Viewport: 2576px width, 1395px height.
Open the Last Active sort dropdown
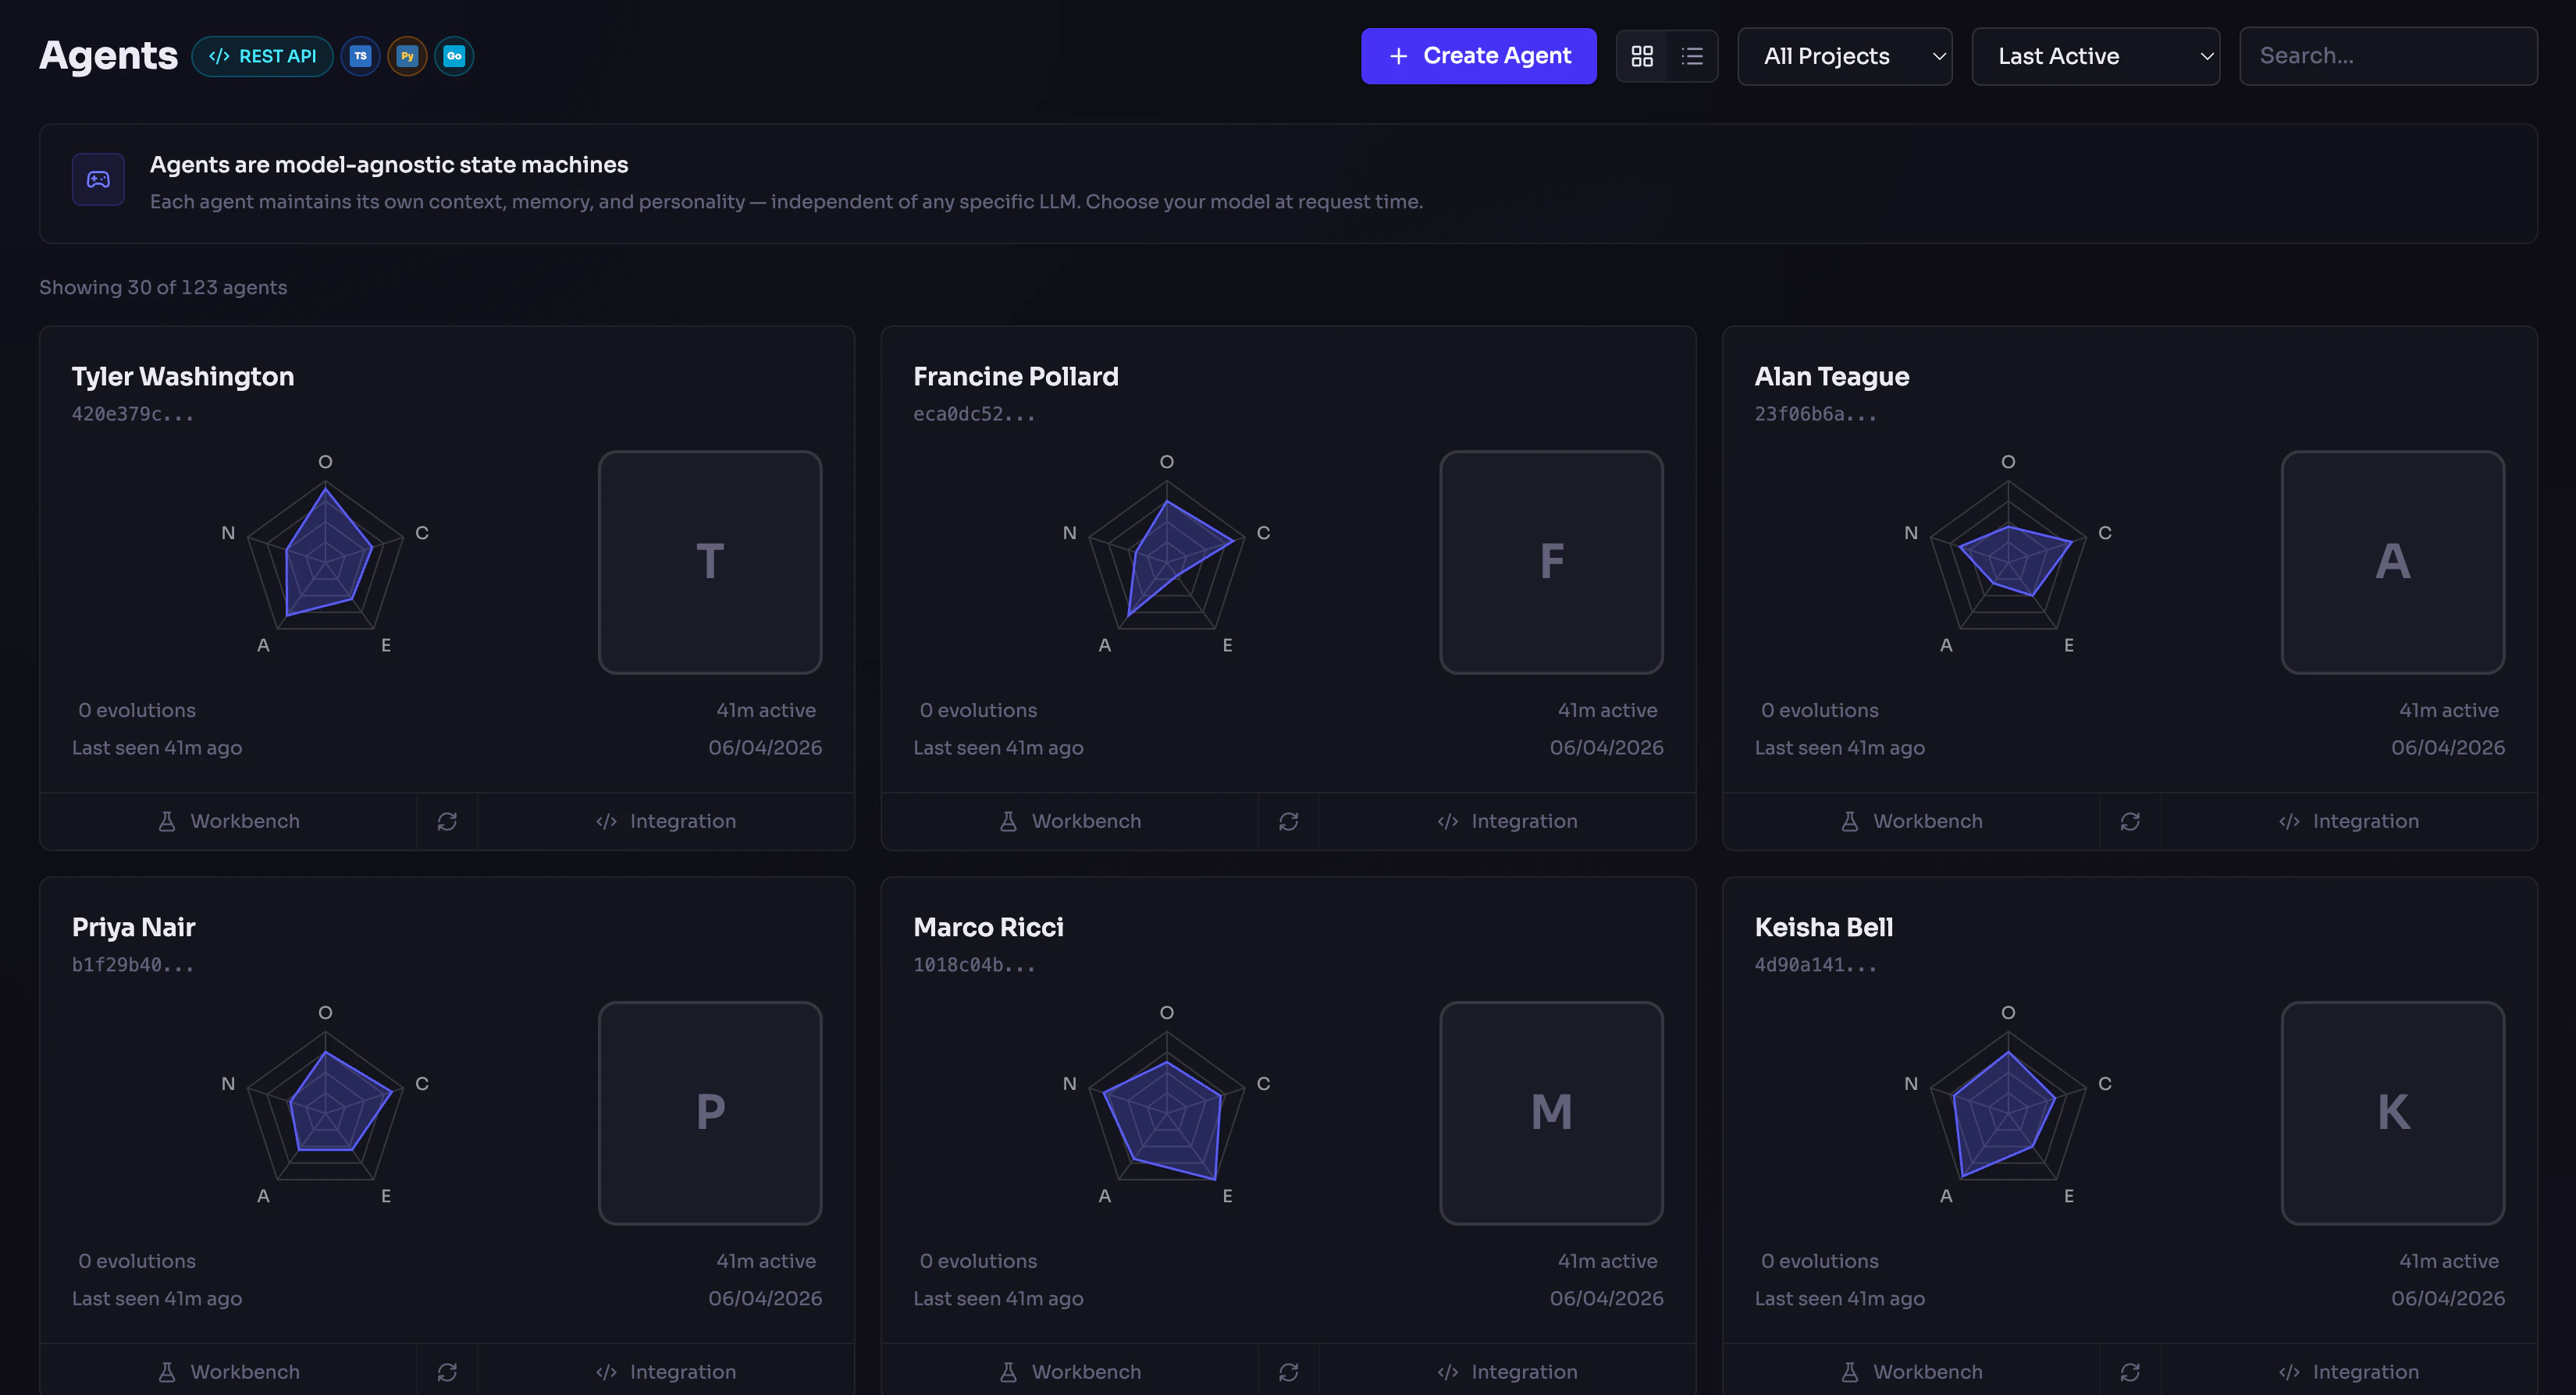pyautogui.click(x=2095, y=56)
